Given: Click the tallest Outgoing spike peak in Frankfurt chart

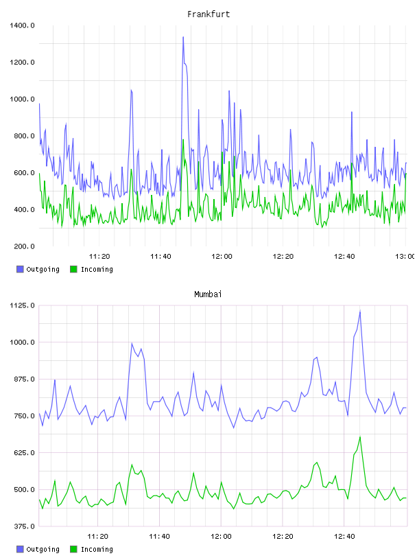Looking at the screenshot, I should (x=183, y=37).
